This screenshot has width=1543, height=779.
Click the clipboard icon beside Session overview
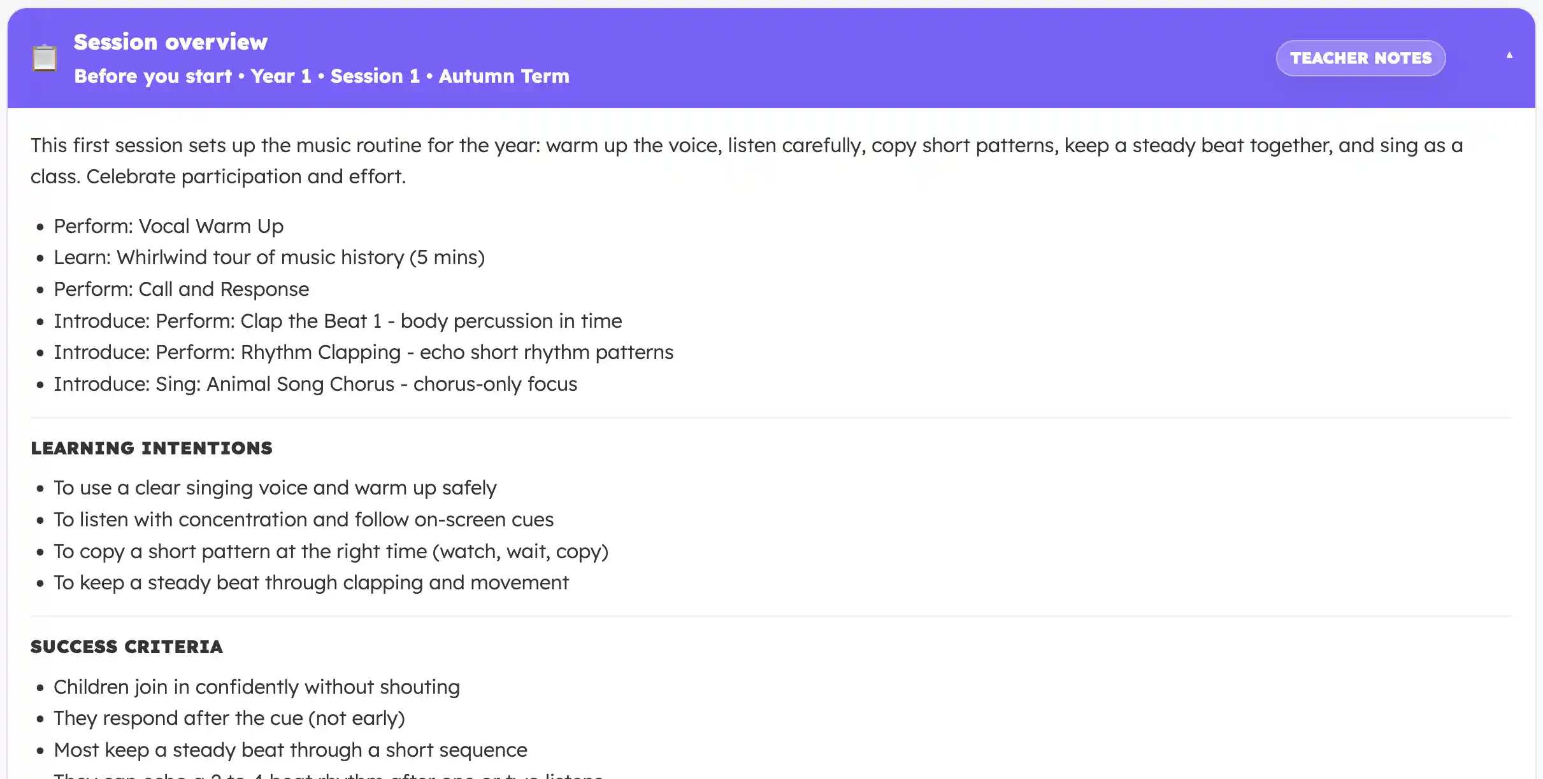click(44, 58)
